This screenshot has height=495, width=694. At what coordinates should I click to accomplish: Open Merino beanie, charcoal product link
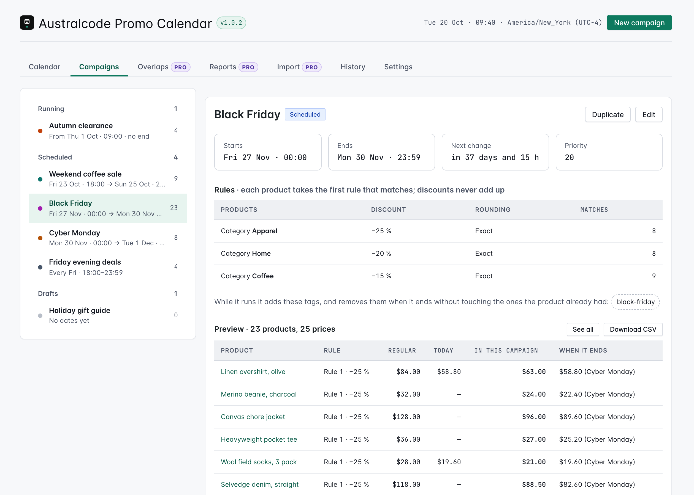click(x=259, y=394)
